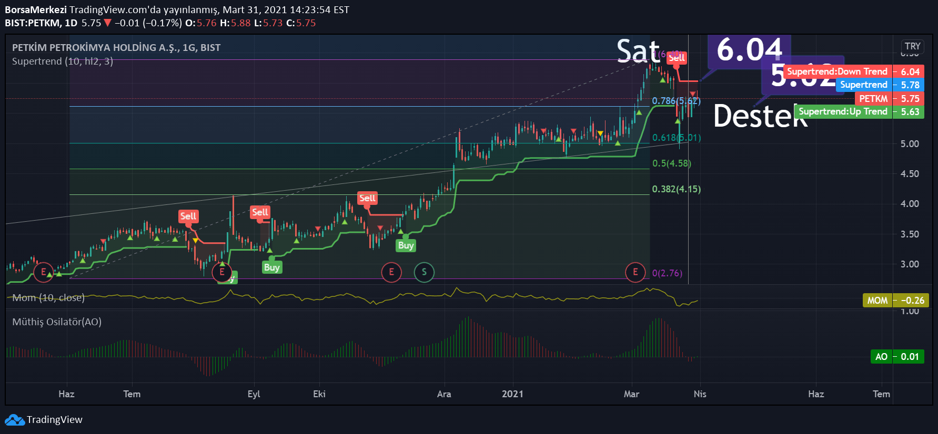The image size is (938, 434).
Task: Click 3.00 on the price axis
Action: coord(910,264)
